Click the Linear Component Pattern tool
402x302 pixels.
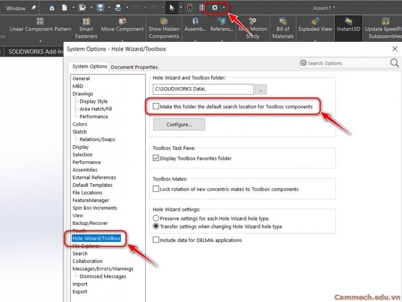(x=40, y=25)
